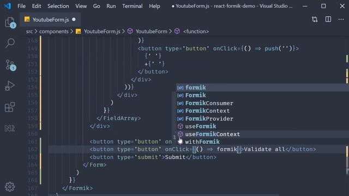Image resolution: width=349 pixels, height=196 pixels.
Task: Open the Explorer view in activity bar
Action: click(x=10, y=22)
